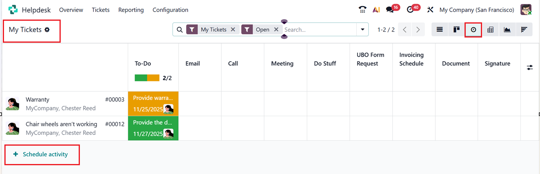The height and width of the screenshot is (174, 540).
Task: Switch to graph chart view
Action: tap(507, 30)
